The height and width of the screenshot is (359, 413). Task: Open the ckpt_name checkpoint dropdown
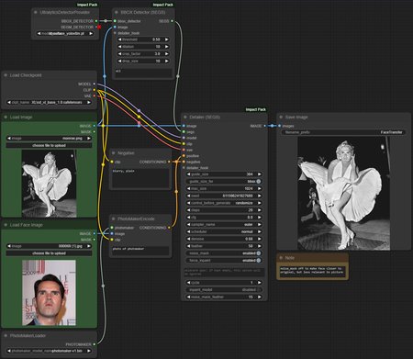(49, 102)
